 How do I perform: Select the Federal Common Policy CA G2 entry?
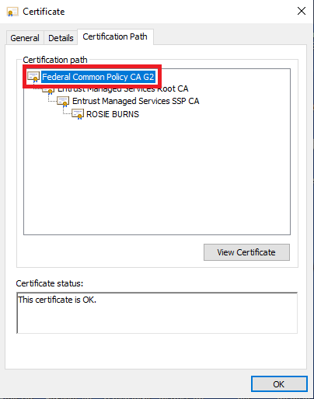click(99, 77)
